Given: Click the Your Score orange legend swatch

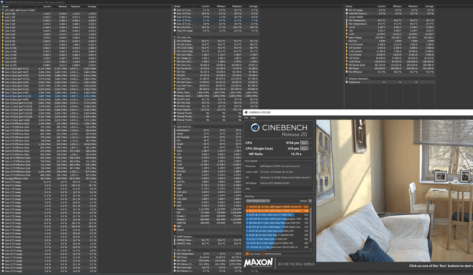Looking at the screenshot, I should point(247,254).
